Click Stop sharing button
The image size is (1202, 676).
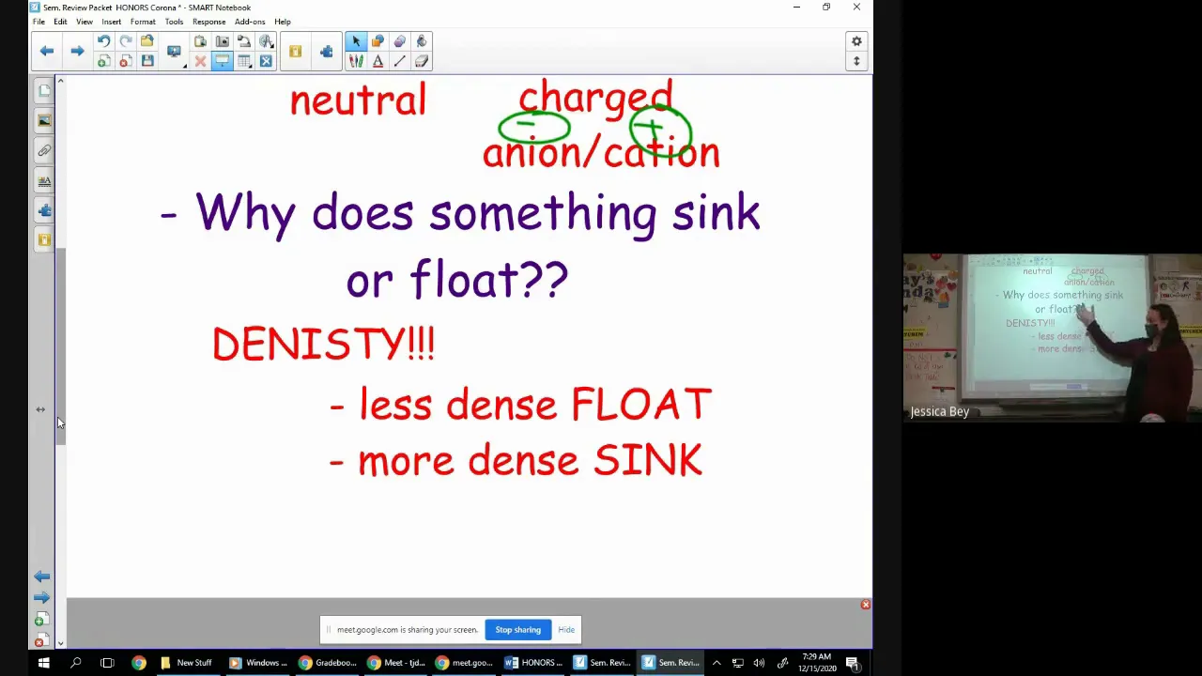tap(518, 630)
